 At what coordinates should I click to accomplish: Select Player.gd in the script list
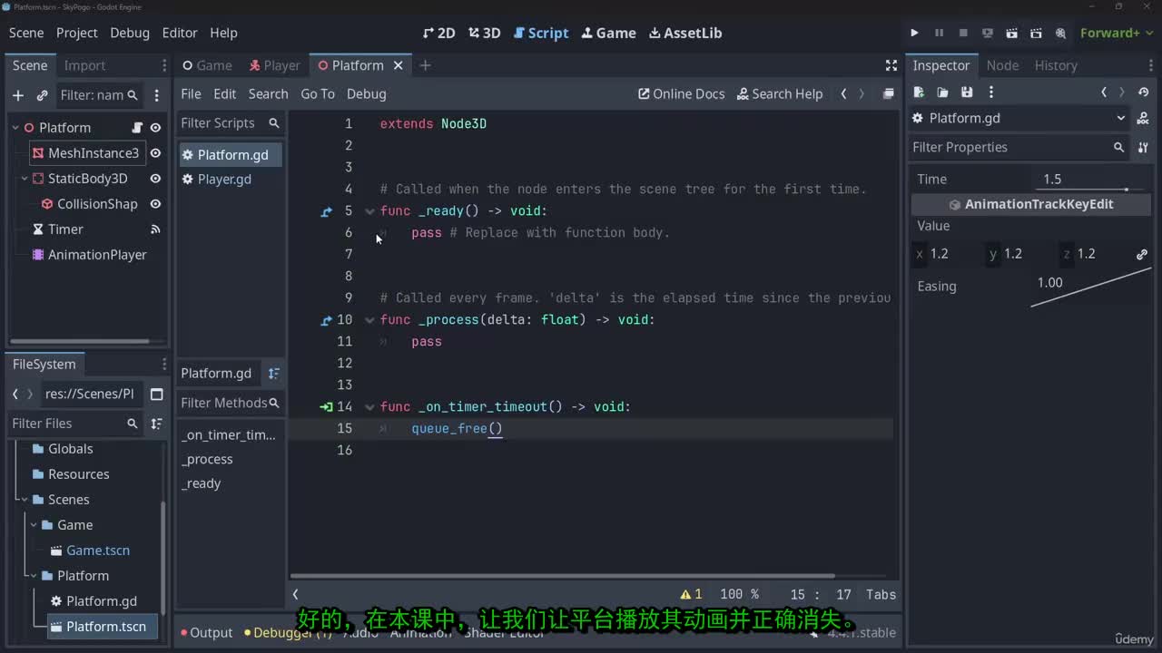[x=224, y=180]
